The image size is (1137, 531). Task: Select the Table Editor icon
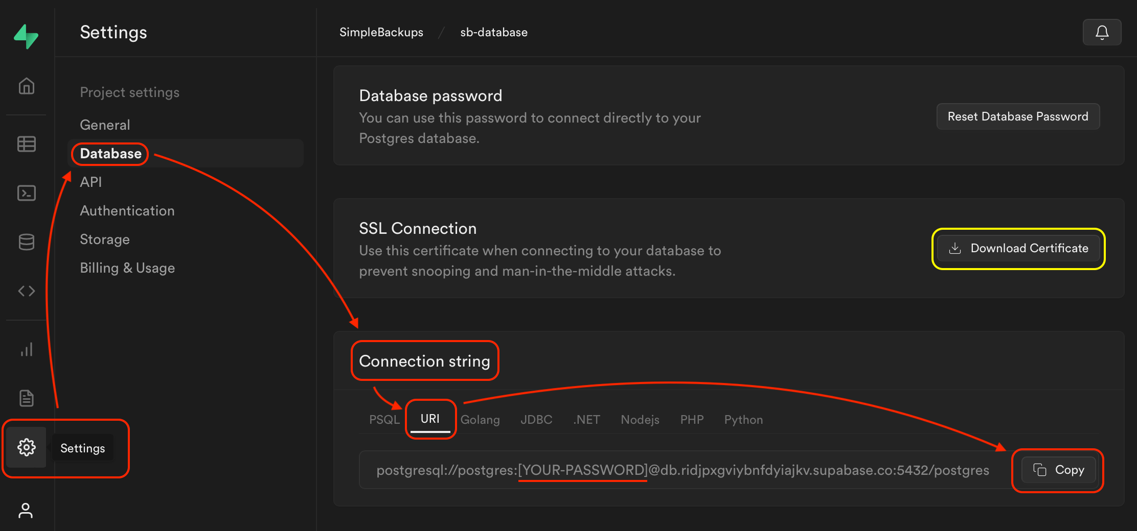click(26, 144)
